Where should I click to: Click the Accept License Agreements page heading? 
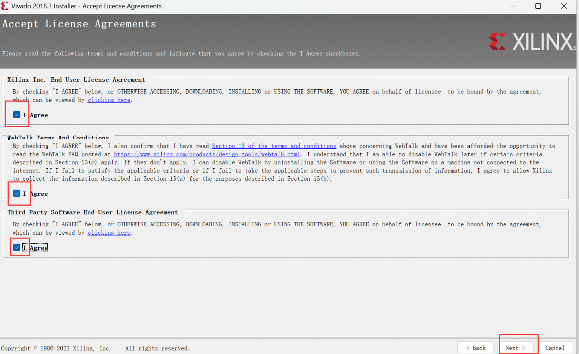click(x=79, y=24)
